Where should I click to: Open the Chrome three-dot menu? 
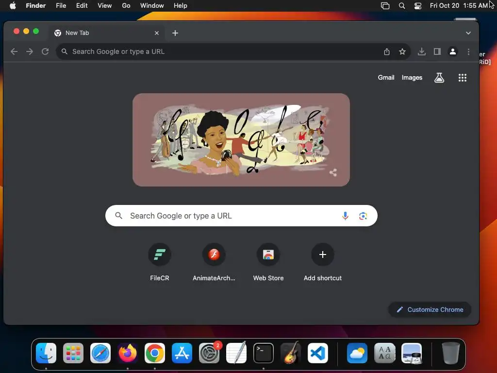(468, 51)
